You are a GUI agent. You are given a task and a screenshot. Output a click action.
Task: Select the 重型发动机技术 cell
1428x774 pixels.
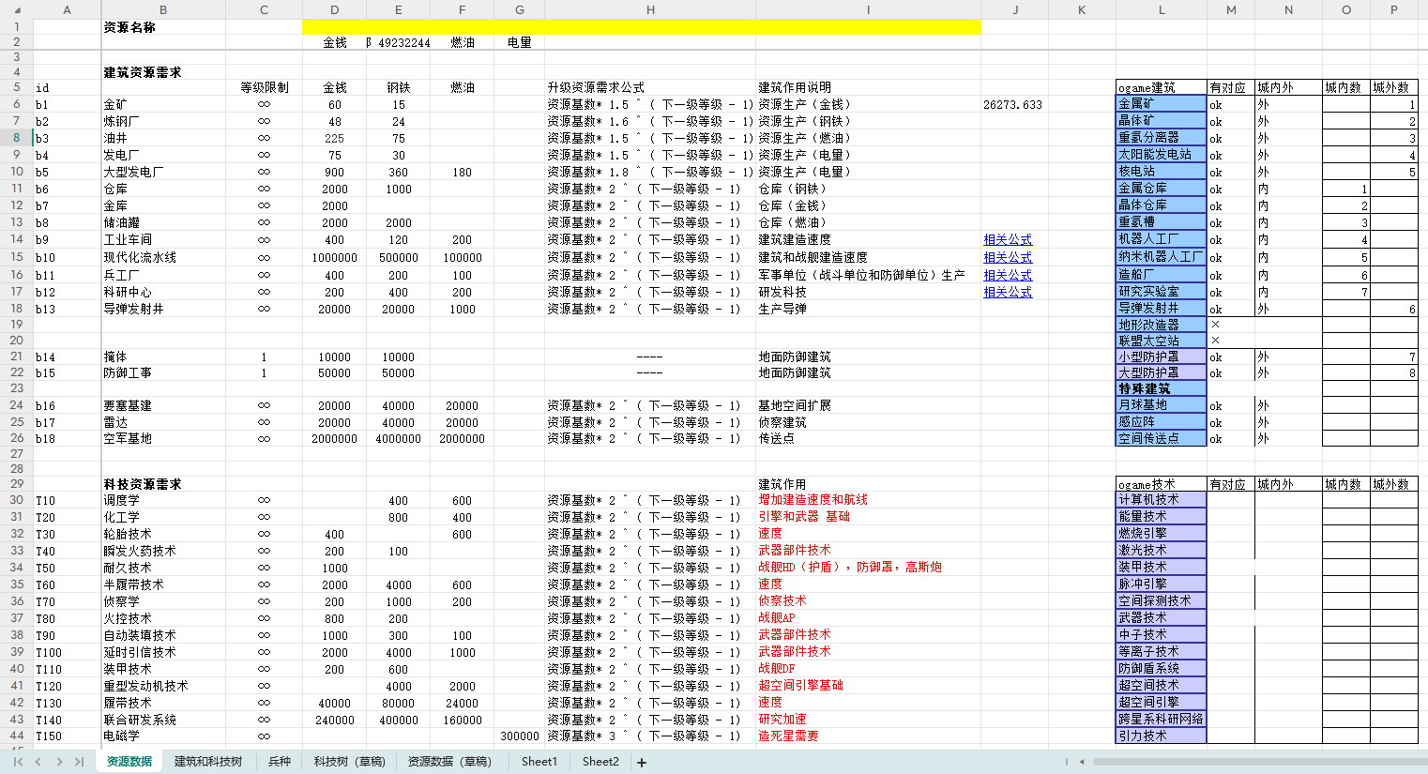163,687
